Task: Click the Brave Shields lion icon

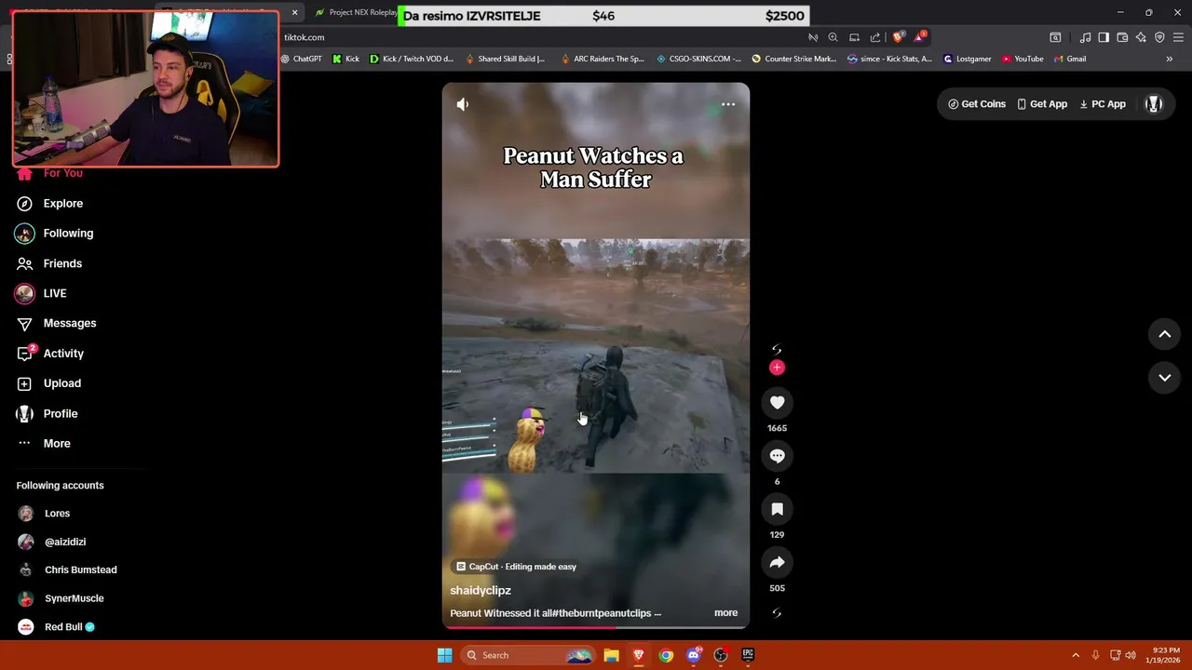Action: (x=897, y=37)
